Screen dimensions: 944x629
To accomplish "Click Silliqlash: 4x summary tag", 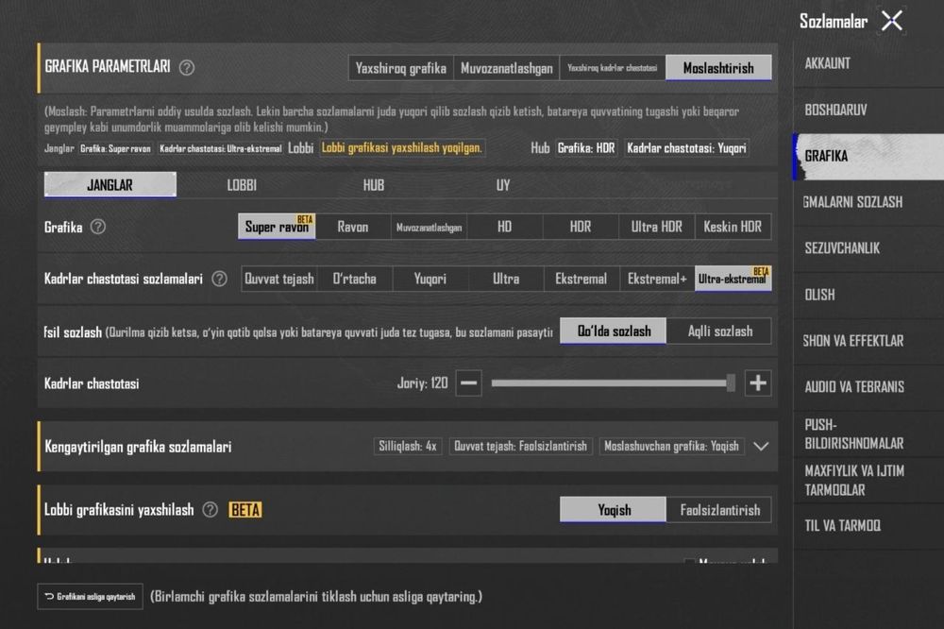I will 408,446.
